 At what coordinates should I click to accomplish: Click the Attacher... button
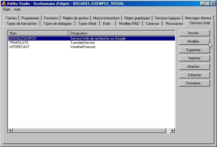[x=195, y=67]
